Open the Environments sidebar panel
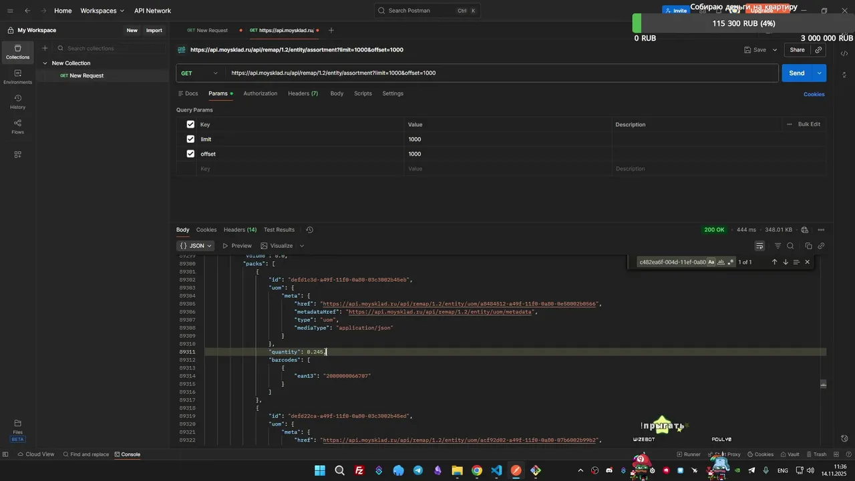Image resolution: width=855 pixels, height=481 pixels. 17,77
